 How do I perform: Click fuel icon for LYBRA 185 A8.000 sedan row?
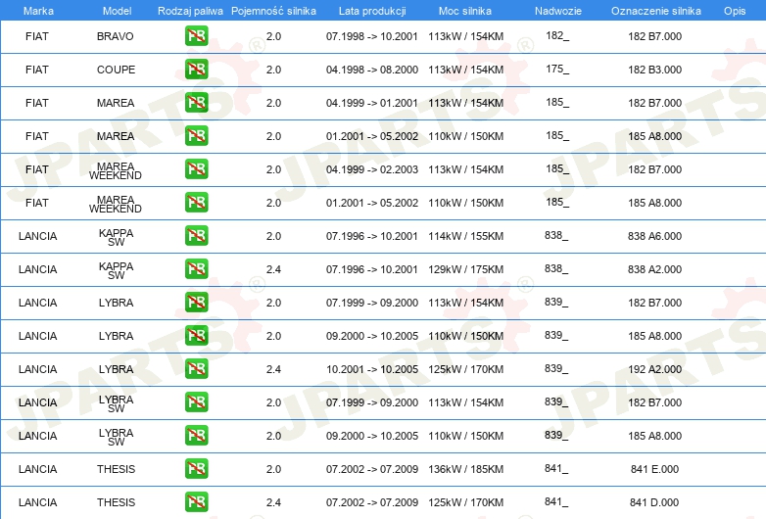[196, 335]
